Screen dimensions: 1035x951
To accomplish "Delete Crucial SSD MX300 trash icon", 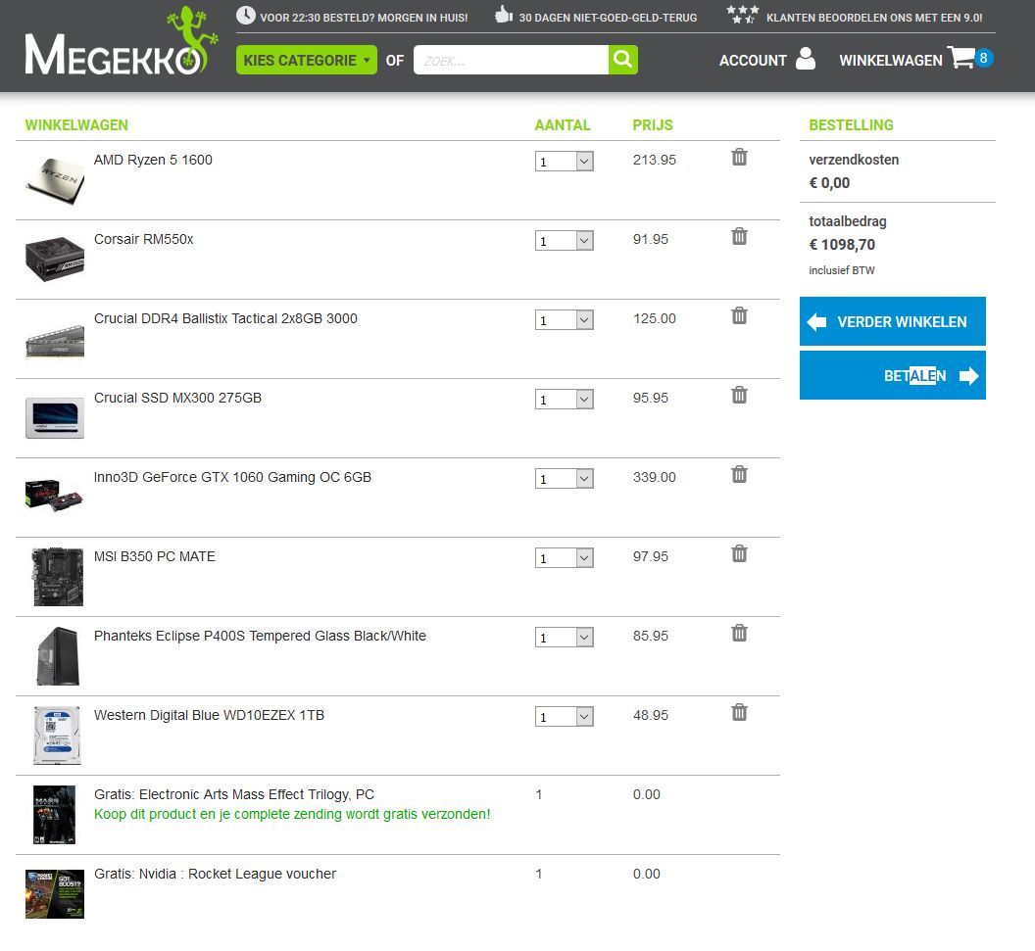I will (x=739, y=395).
